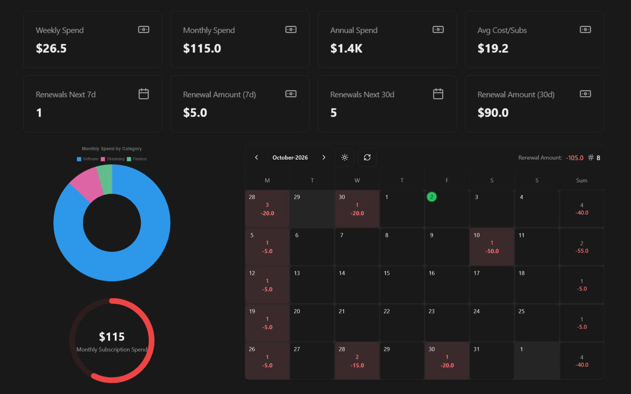Click the calendar icon on Renewals Next 30d card

click(x=438, y=94)
